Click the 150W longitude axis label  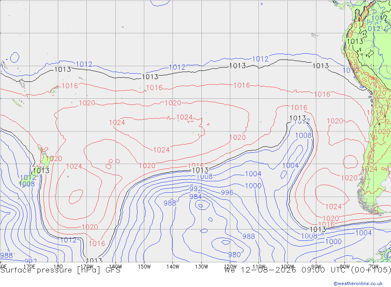(x=144, y=267)
